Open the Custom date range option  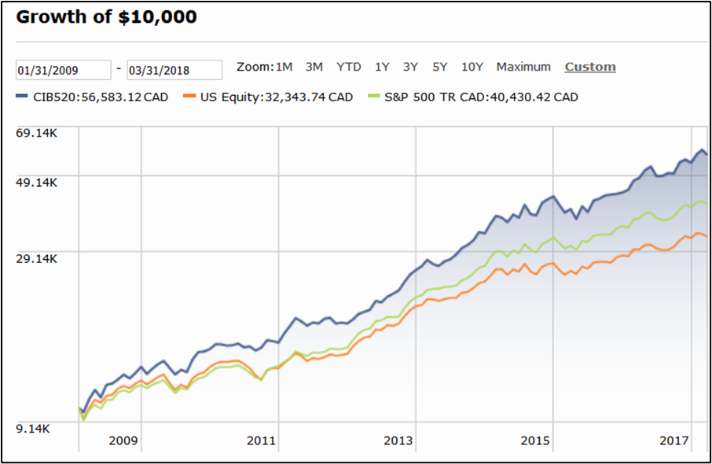(589, 67)
